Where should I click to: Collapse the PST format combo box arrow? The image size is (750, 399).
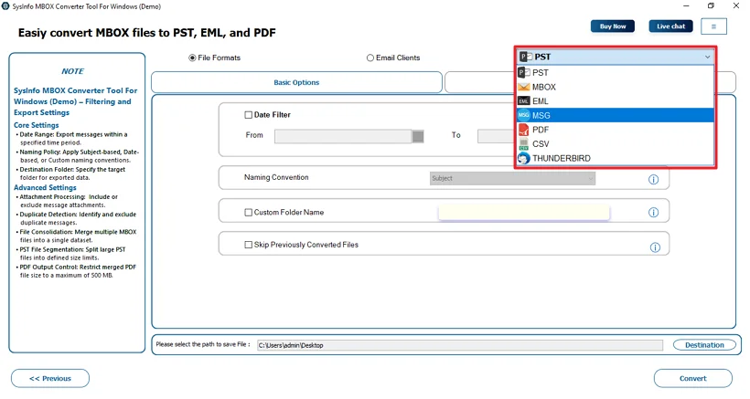(x=707, y=58)
